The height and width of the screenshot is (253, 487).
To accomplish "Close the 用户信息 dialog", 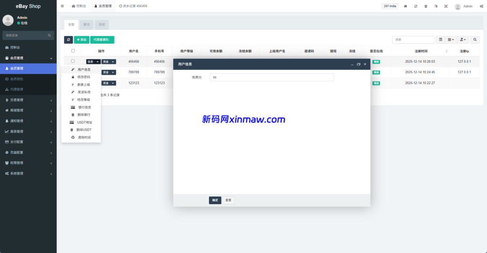I will coord(365,64).
